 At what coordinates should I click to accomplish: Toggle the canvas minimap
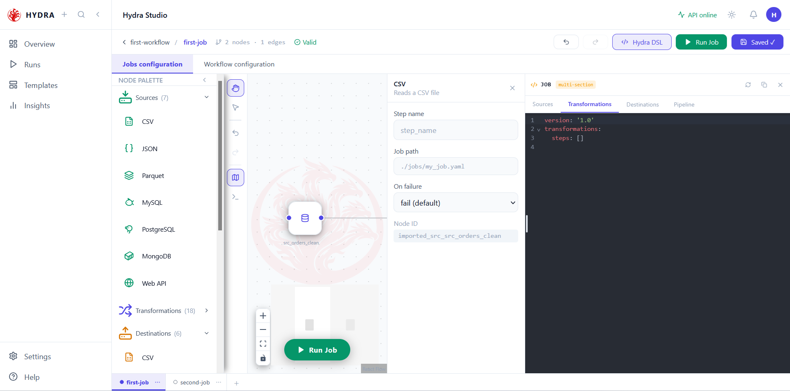click(236, 178)
